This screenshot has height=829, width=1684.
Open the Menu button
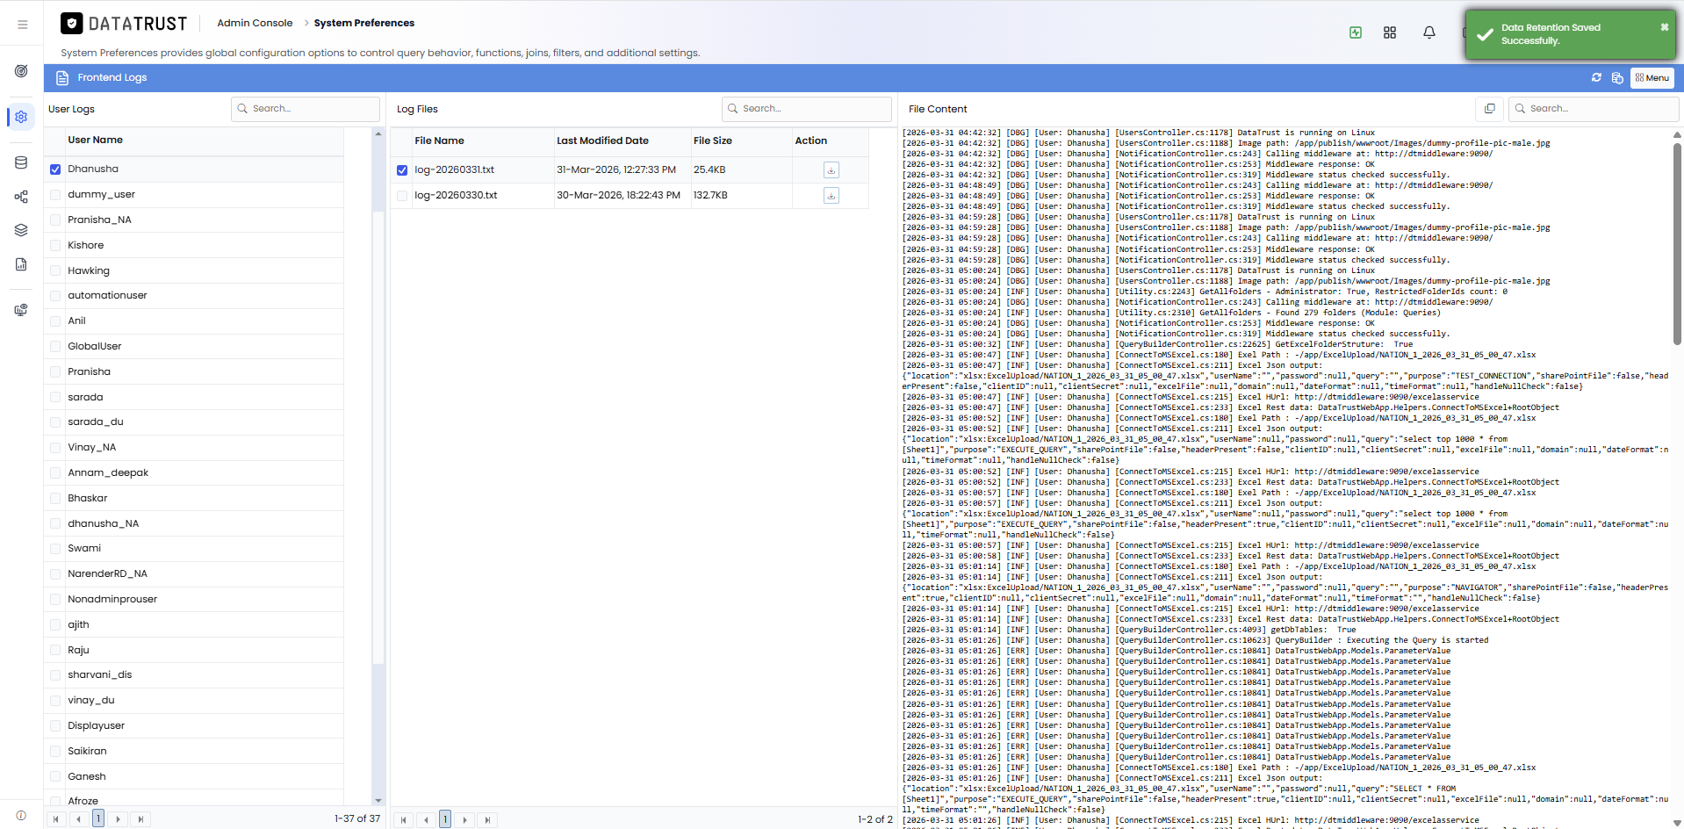(x=1652, y=78)
